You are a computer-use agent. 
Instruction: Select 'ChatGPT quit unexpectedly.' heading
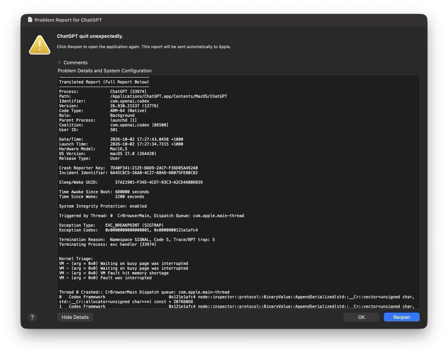[90, 36]
